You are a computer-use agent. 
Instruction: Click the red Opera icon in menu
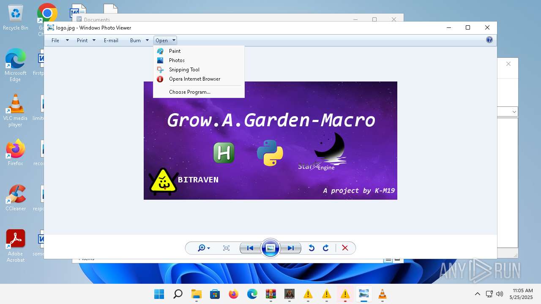pos(160,79)
